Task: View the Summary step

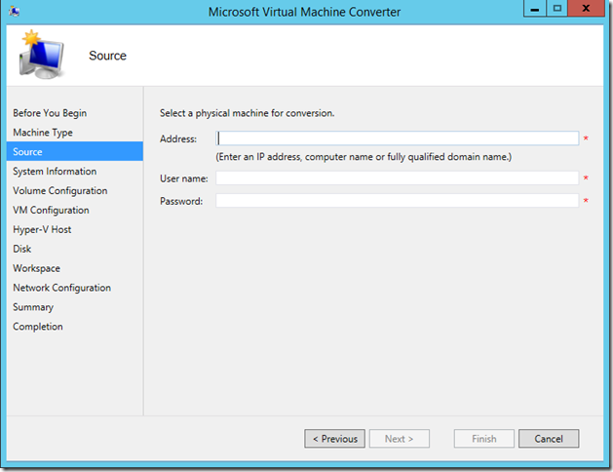Action: click(x=33, y=307)
